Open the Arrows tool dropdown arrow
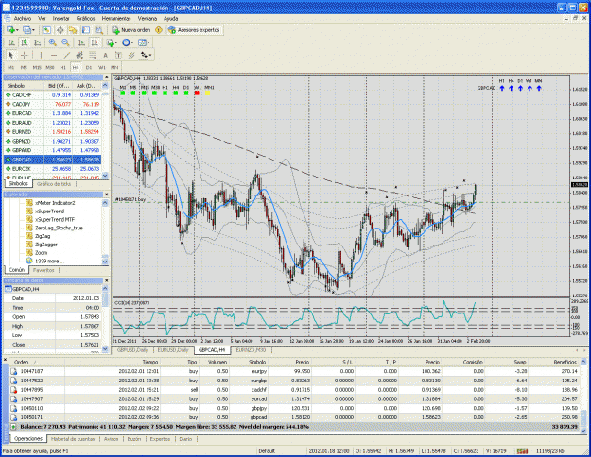Screen dimensions: 591x457 150,55
